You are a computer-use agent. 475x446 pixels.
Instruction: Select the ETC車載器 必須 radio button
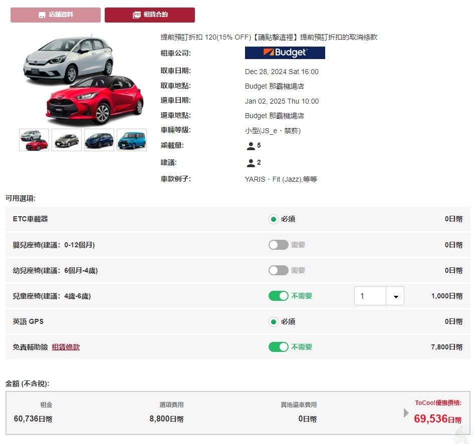273,219
